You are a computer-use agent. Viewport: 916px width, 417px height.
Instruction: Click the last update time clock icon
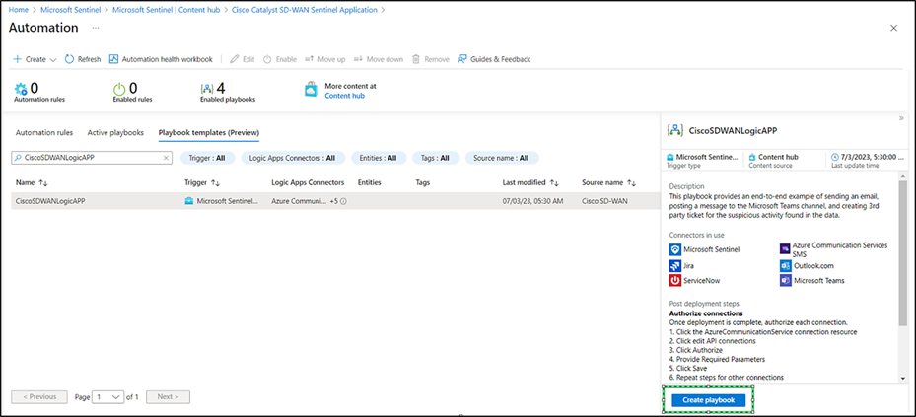pos(834,157)
